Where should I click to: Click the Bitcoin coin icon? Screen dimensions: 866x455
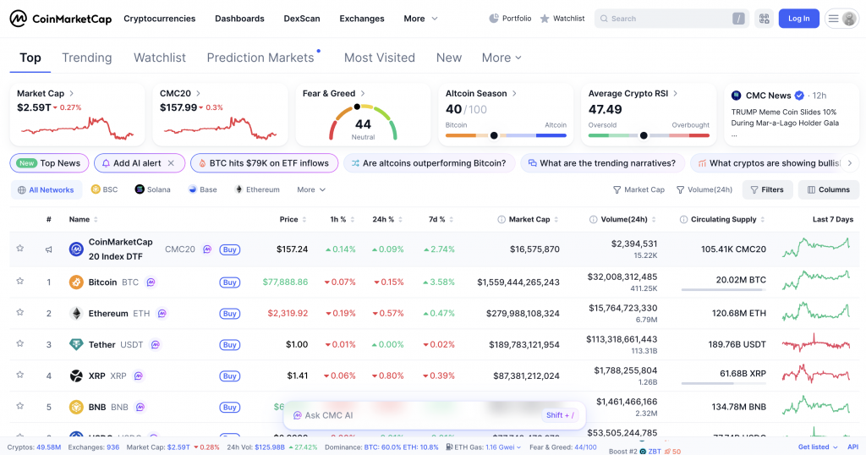pyautogui.click(x=76, y=282)
